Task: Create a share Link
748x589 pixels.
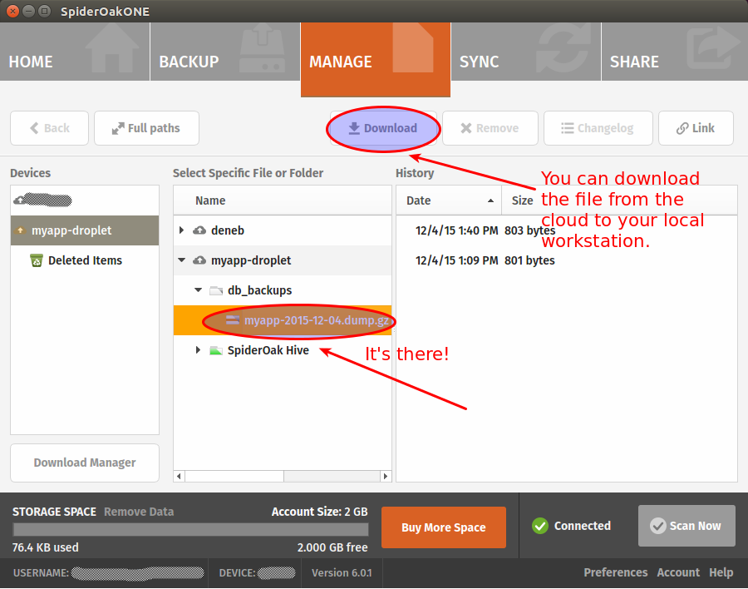Action: pos(696,128)
